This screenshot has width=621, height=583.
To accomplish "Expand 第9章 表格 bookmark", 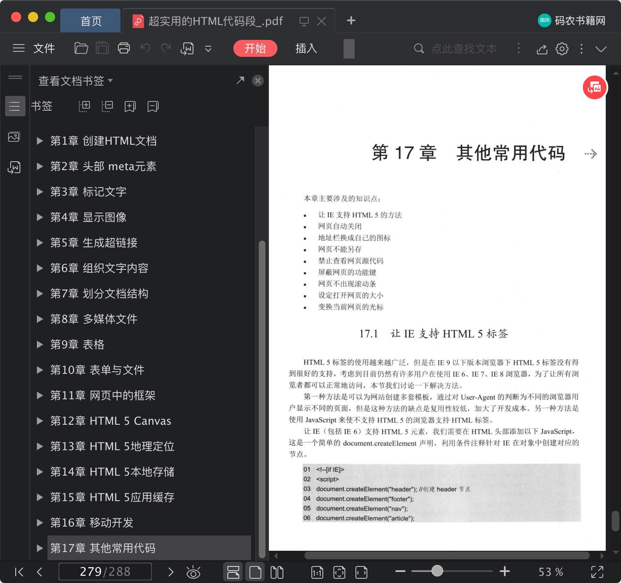I will coord(40,345).
